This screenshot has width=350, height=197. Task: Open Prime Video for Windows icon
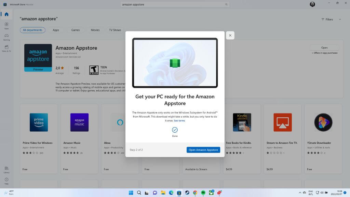39,122
